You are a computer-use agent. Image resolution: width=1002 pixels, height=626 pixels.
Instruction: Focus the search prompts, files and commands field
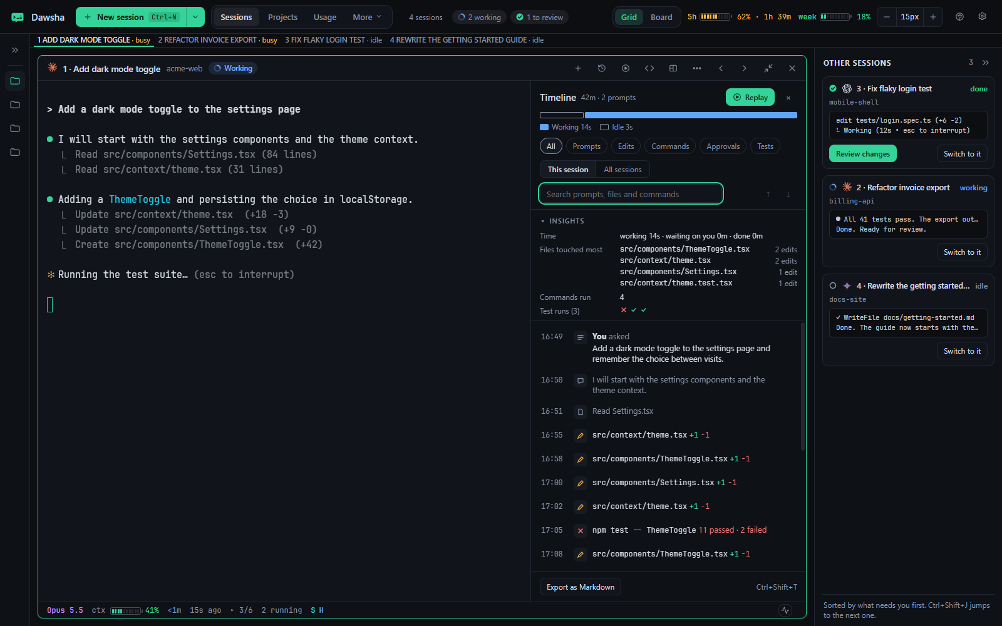(631, 194)
